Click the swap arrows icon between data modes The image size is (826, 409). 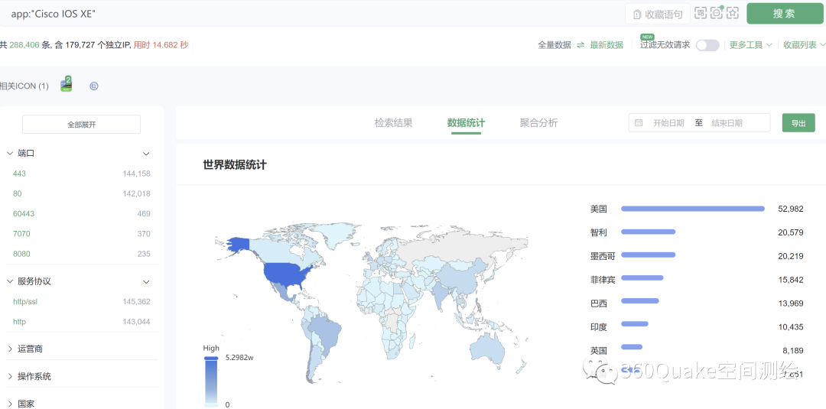tap(580, 45)
